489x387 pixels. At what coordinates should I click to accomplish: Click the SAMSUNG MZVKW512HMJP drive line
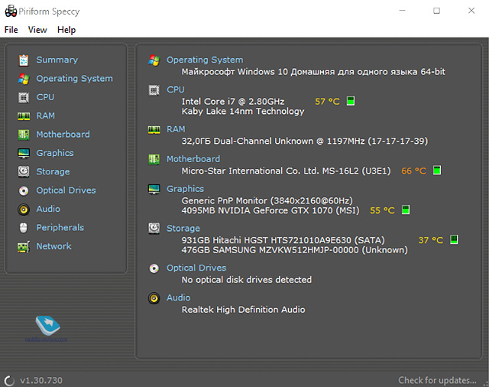click(x=295, y=250)
